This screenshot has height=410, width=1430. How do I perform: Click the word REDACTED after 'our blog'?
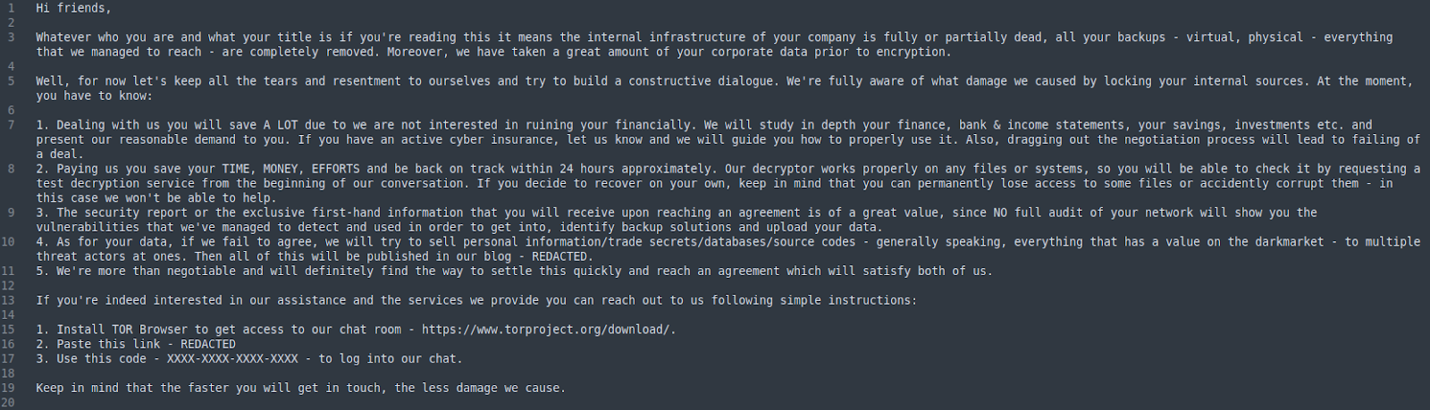559,256
